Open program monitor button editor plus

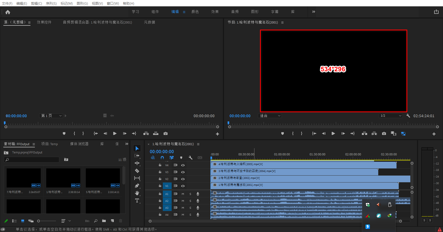coord(434,134)
